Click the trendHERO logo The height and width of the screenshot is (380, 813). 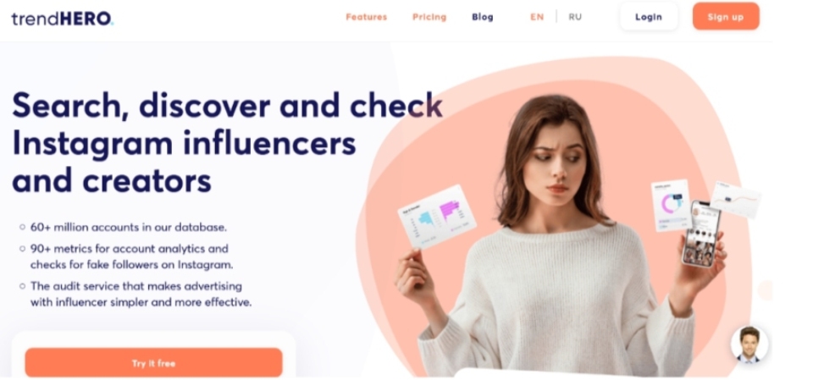[62, 18]
